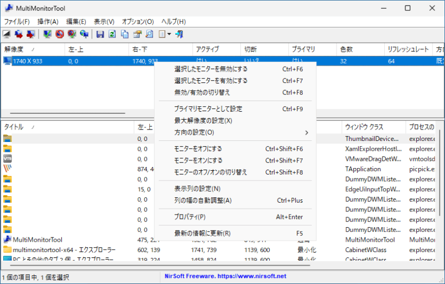Click the monitor list horizontal scrollbar

pyautogui.click(x=67, y=113)
